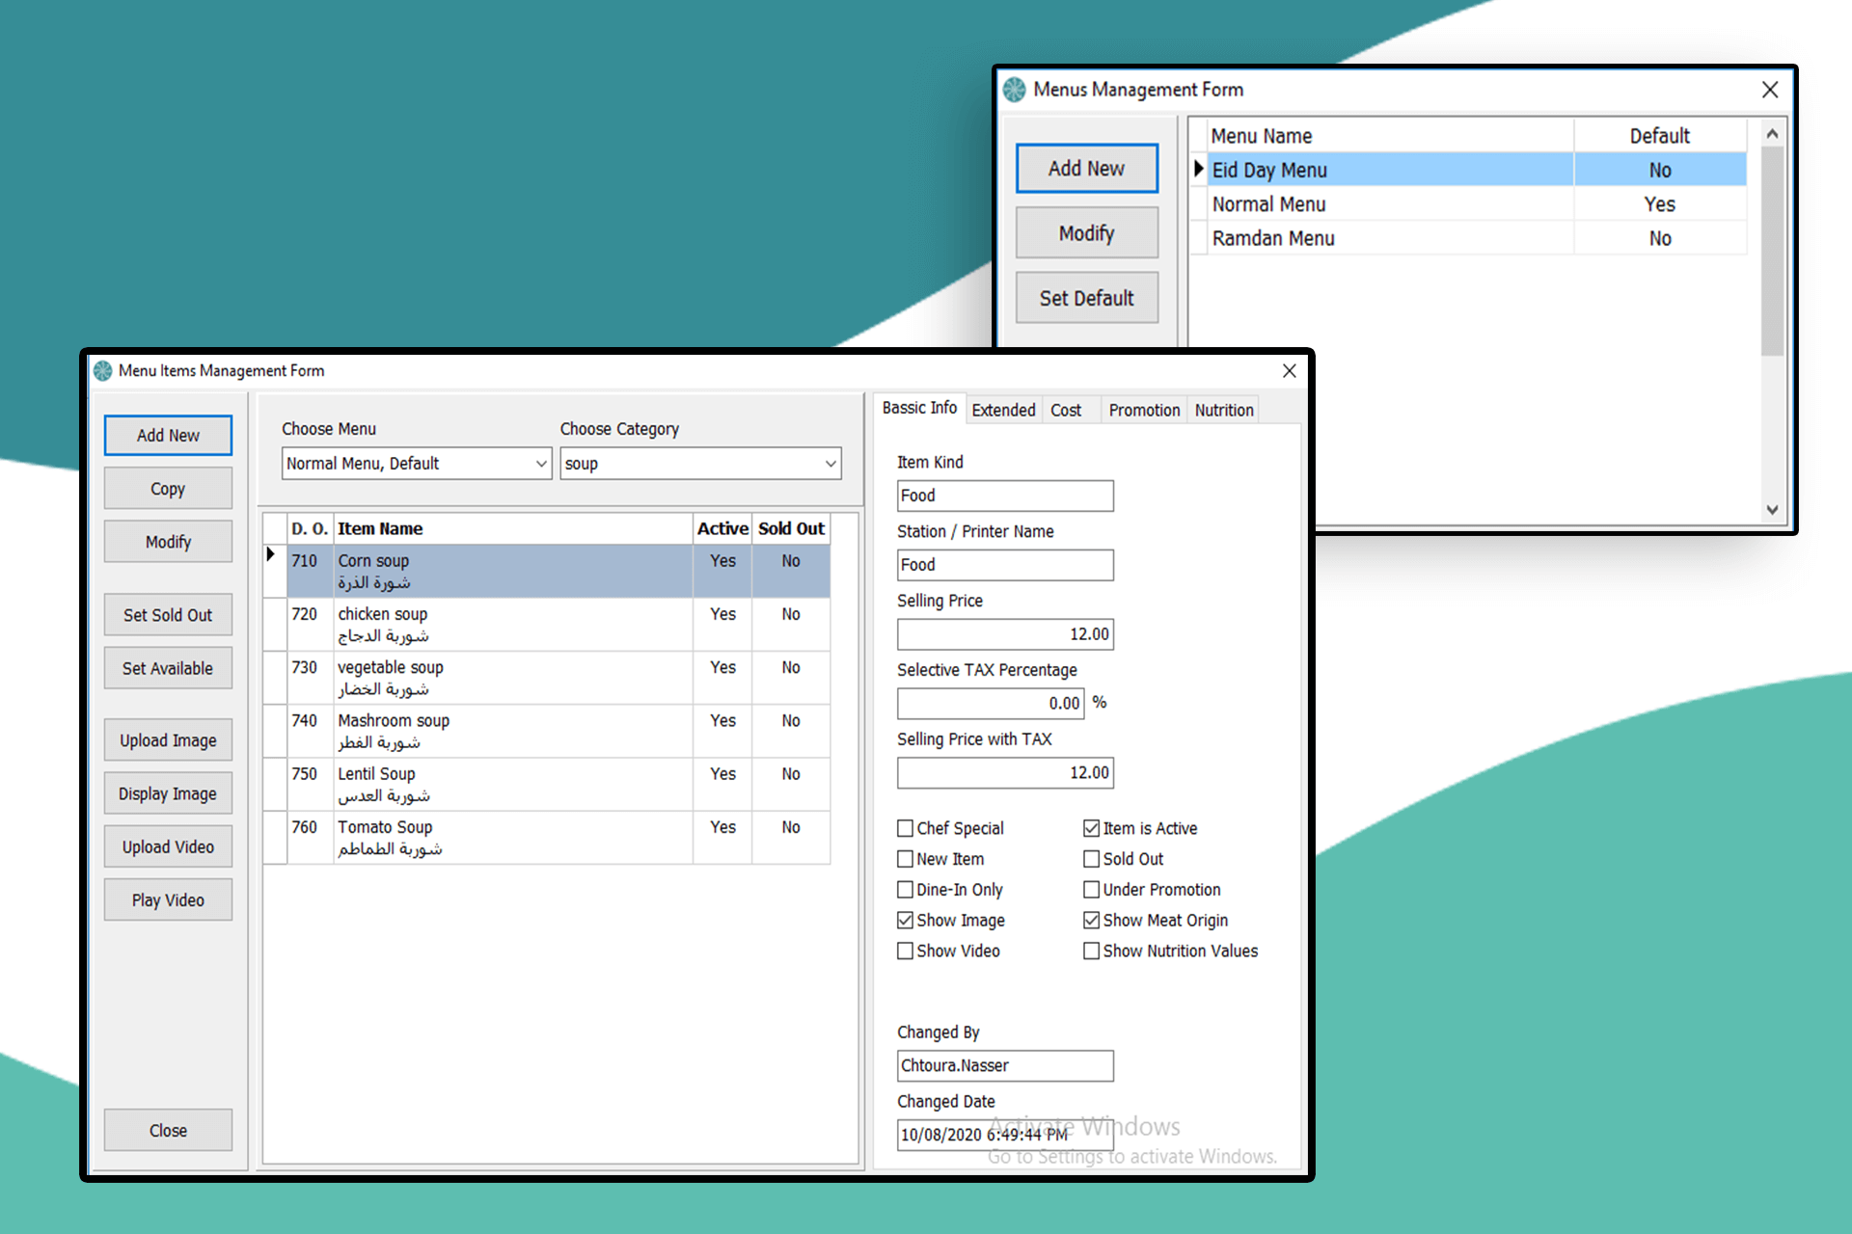1852x1234 pixels.
Task: Click Upload Image
Action: coord(167,739)
